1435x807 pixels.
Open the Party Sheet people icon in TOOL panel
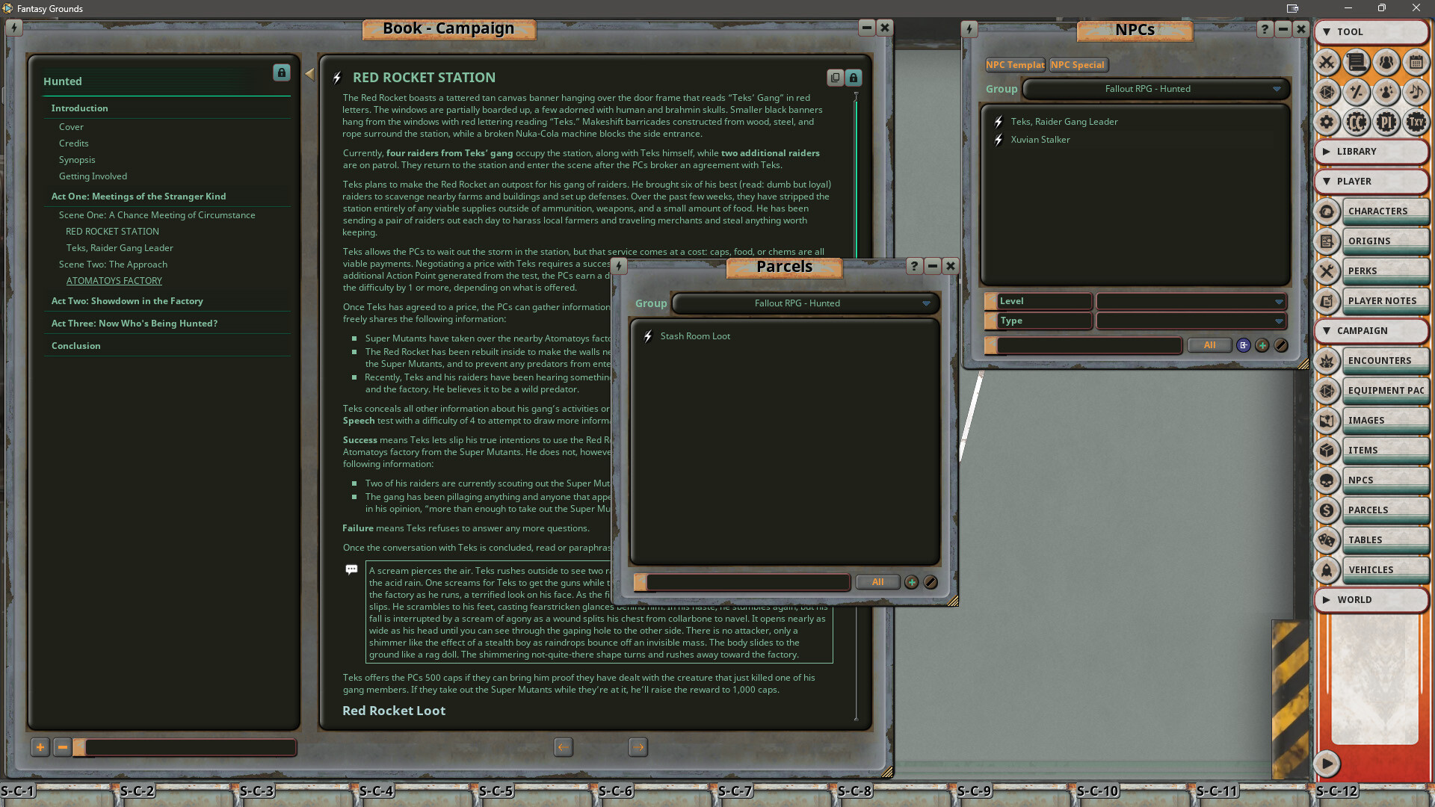tap(1387, 64)
